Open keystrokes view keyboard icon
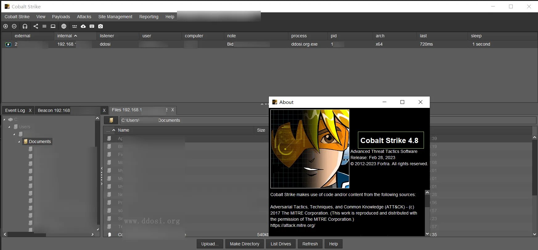The width and height of the screenshot is (538, 250). [92, 26]
